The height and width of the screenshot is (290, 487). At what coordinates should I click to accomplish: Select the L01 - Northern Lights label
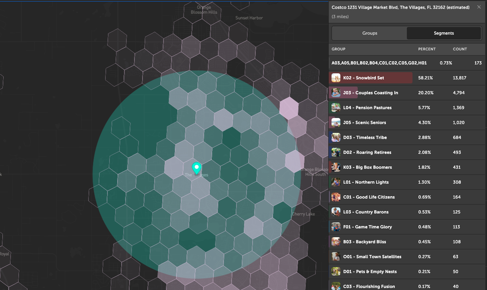(x=366, y=182)
